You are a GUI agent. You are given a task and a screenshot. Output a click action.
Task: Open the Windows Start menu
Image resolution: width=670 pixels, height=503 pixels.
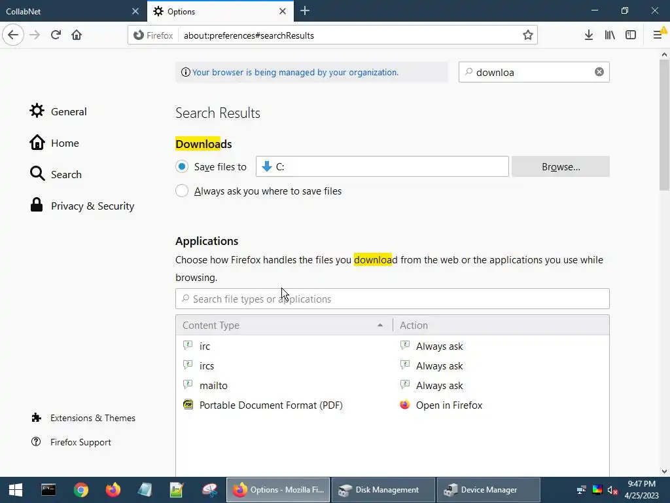[x=16, y=490]
